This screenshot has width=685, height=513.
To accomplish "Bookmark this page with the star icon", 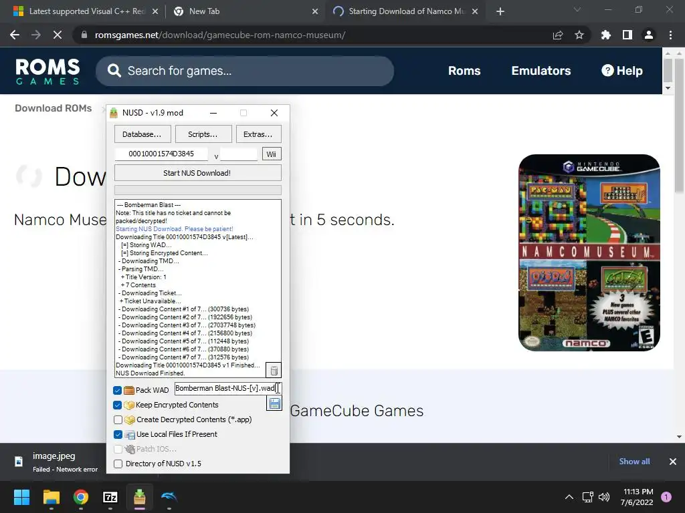I will (579, 35).
